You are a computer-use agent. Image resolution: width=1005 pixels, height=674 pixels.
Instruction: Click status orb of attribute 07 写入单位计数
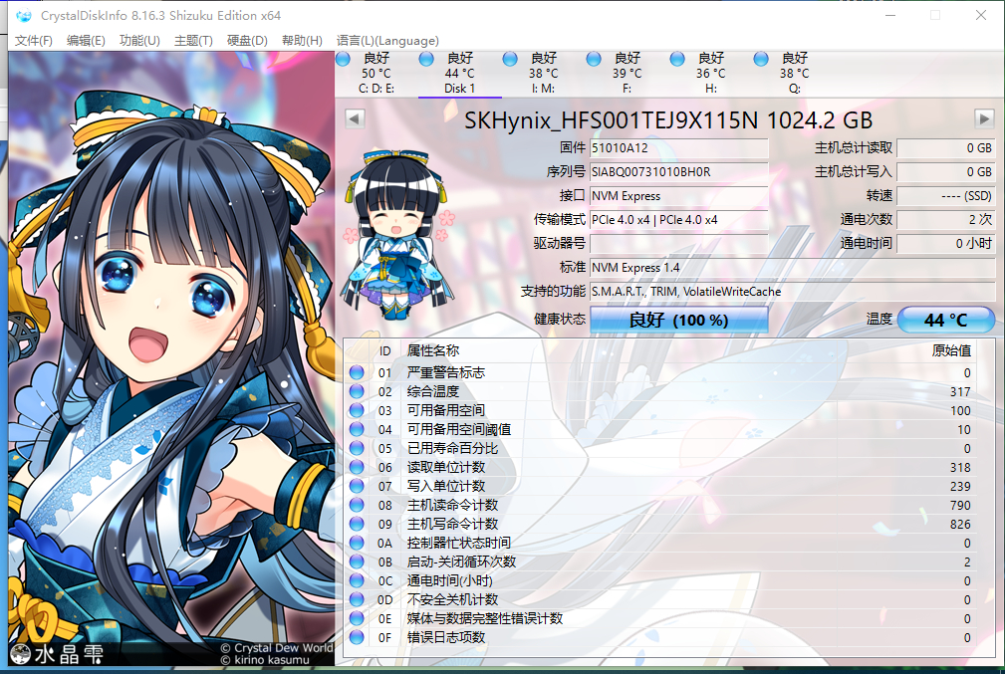pos(357,486)
